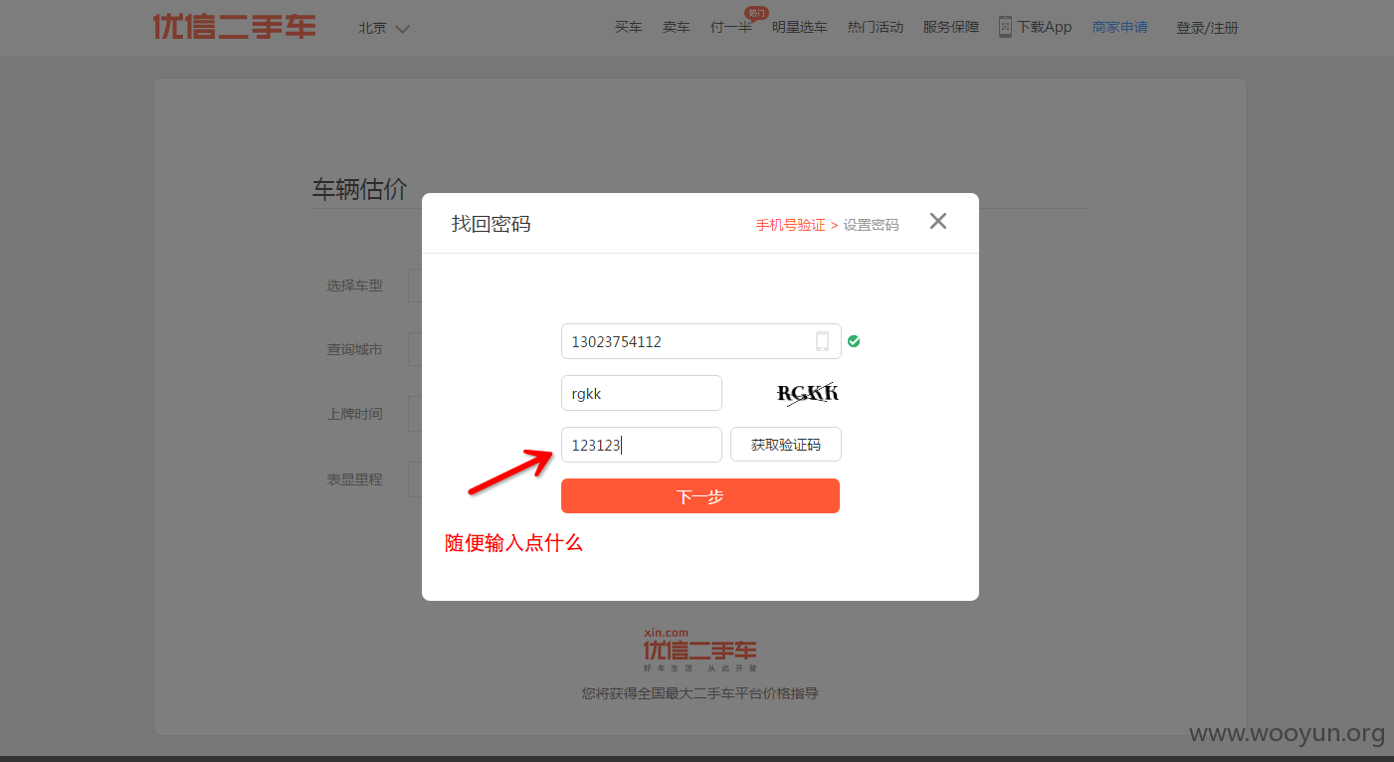
Task: Select the 手机号验证 step label
Action: pyautogui.click(x=790, y=225)
